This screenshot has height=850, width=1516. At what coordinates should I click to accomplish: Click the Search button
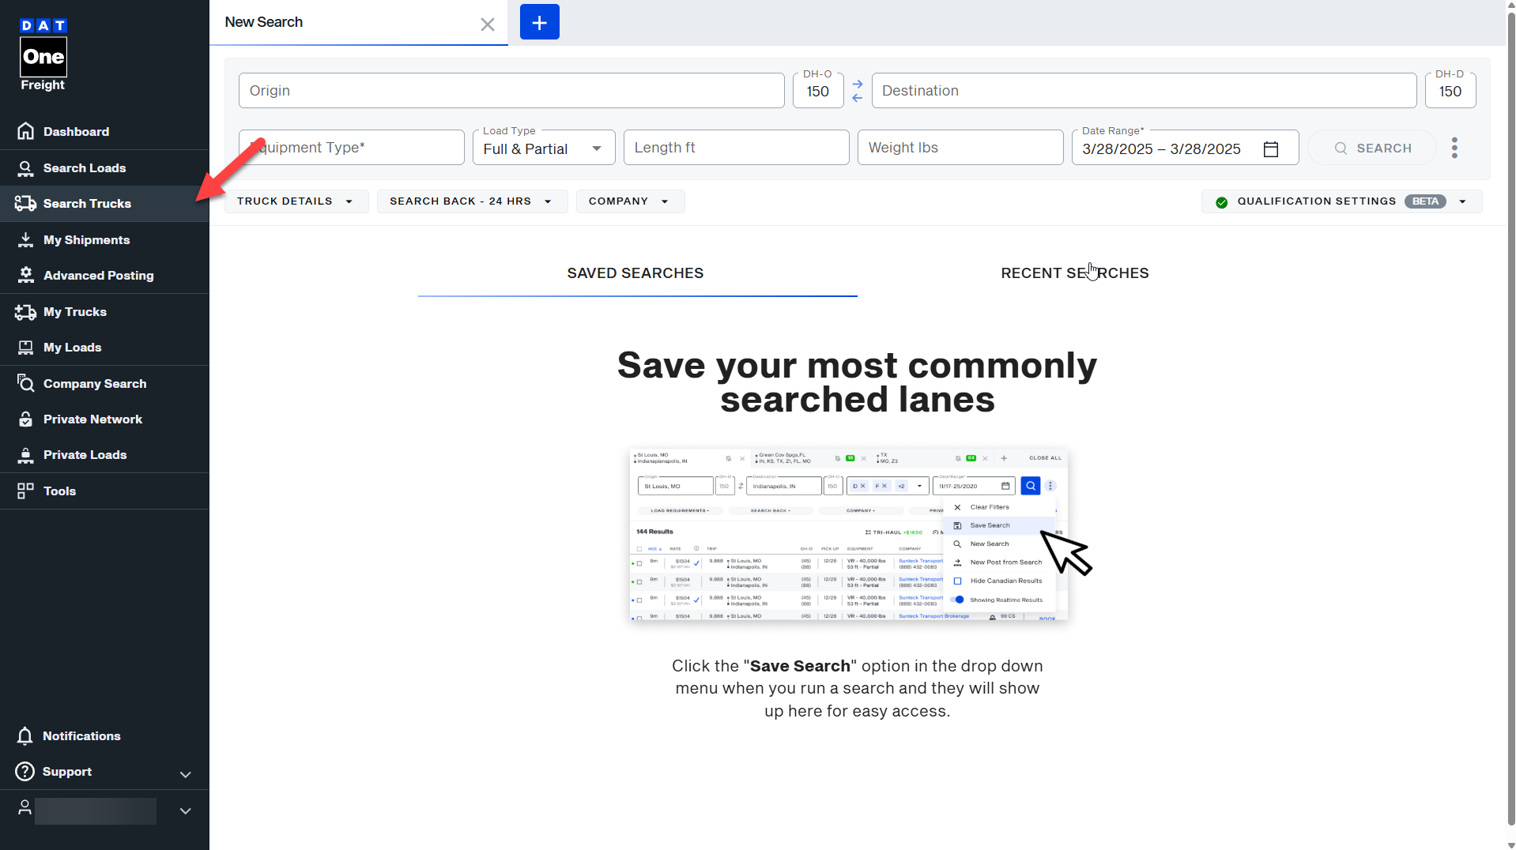pos(1372,148)
